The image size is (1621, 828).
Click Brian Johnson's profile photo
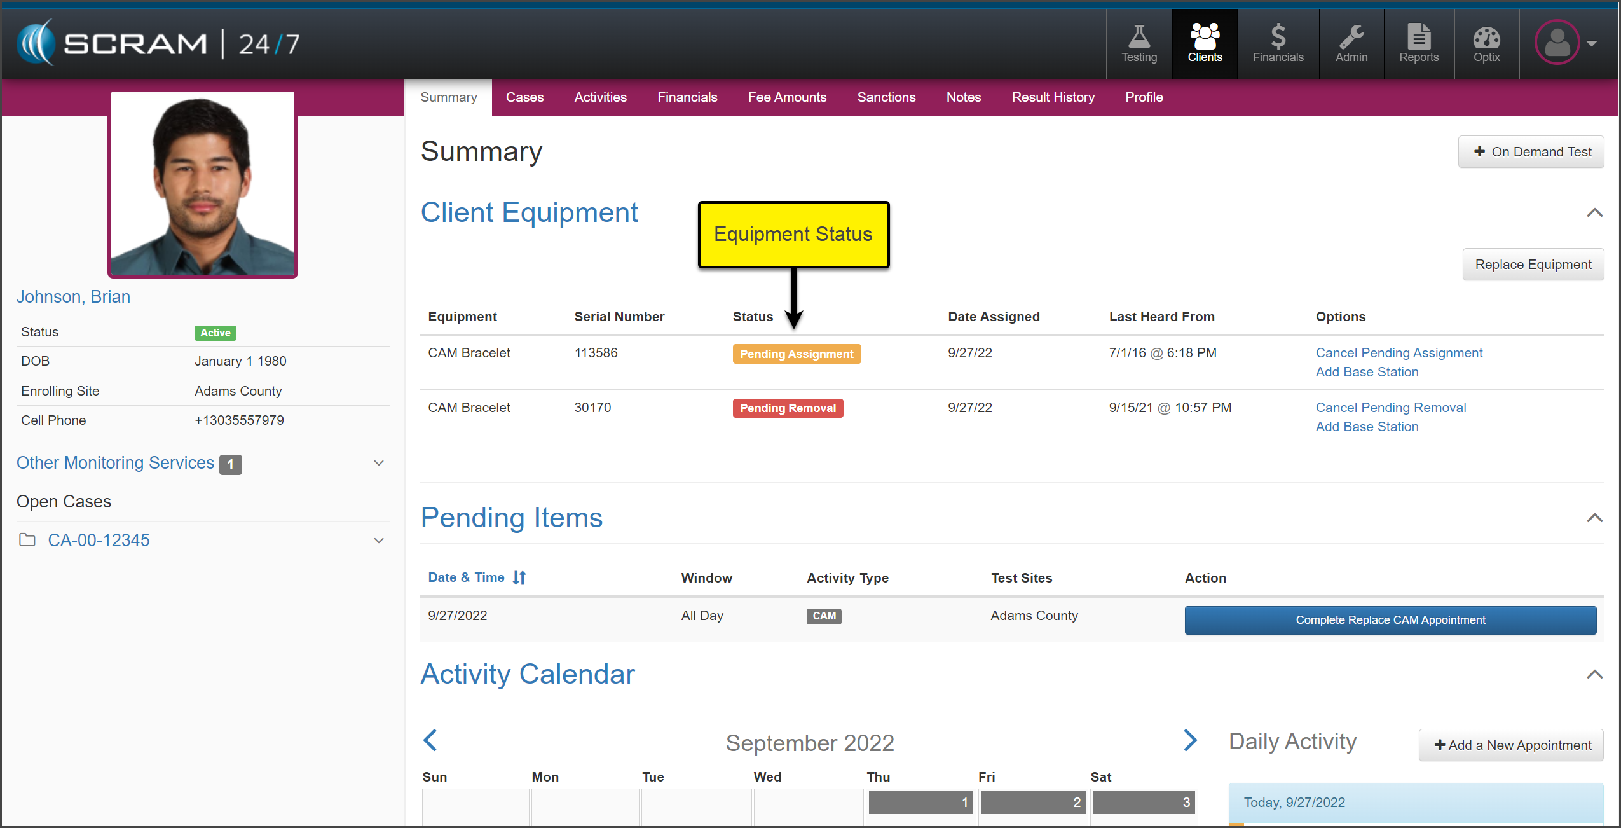203,184
